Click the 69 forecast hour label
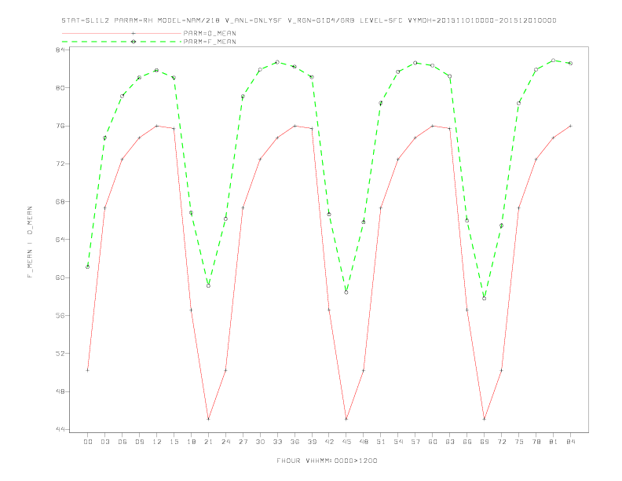The width and height of the screenshot is (622, 481). (485, 442)
